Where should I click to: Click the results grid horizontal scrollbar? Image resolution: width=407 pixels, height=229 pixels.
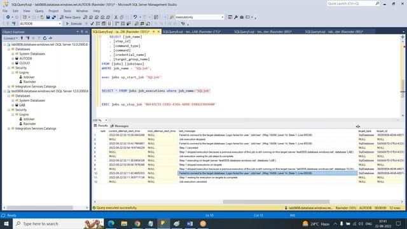tap(276, 202)
